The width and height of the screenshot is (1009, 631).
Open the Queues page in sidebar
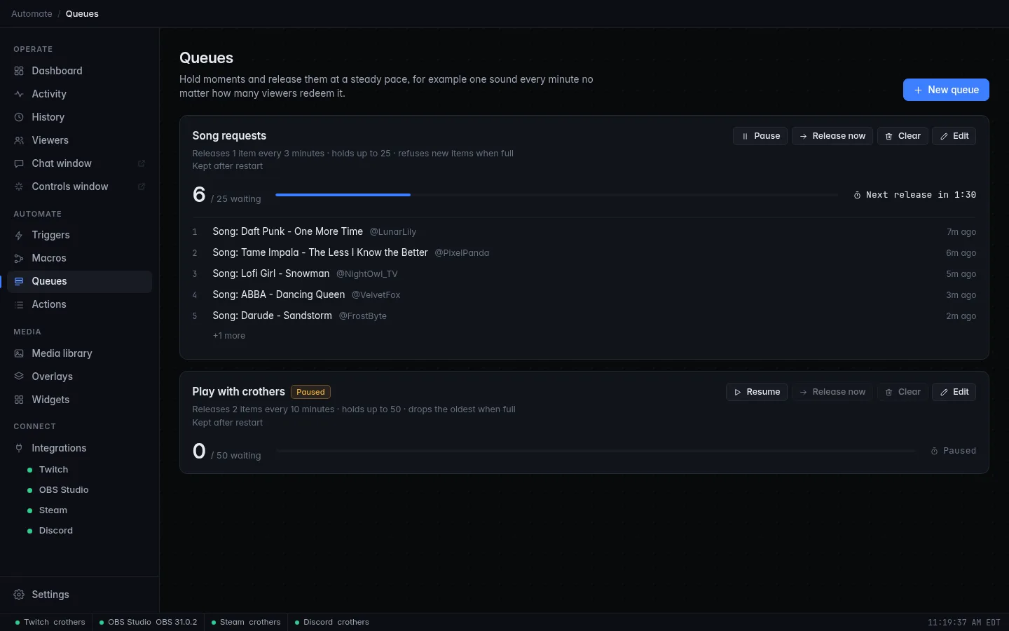[80, 281]
